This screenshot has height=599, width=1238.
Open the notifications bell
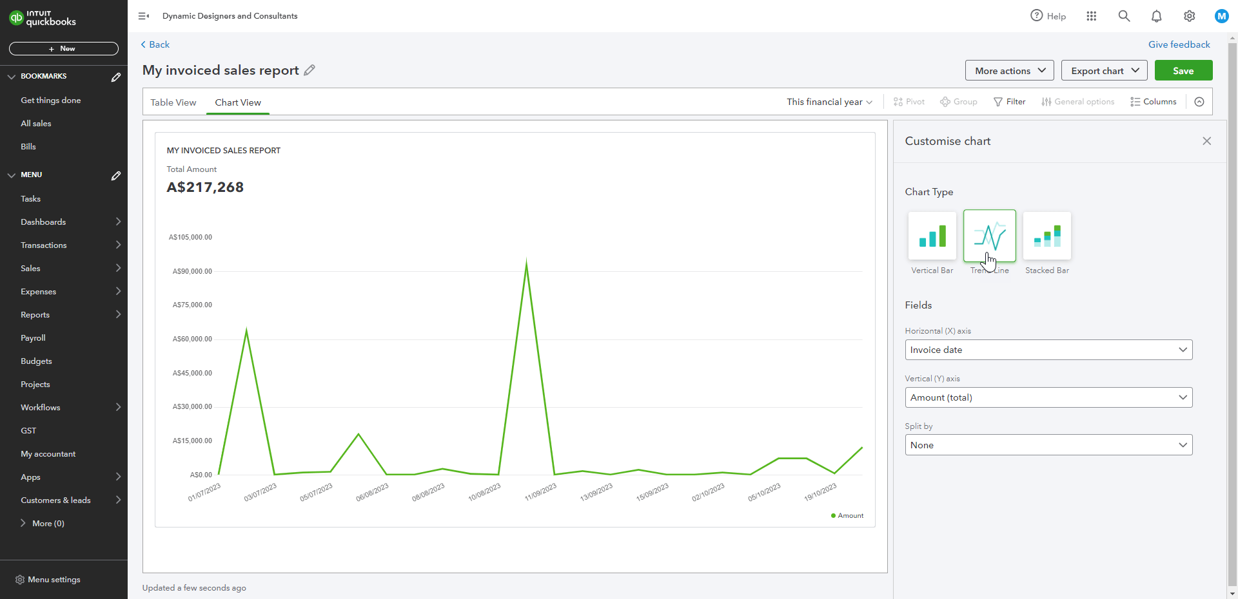pos(1157,16)
